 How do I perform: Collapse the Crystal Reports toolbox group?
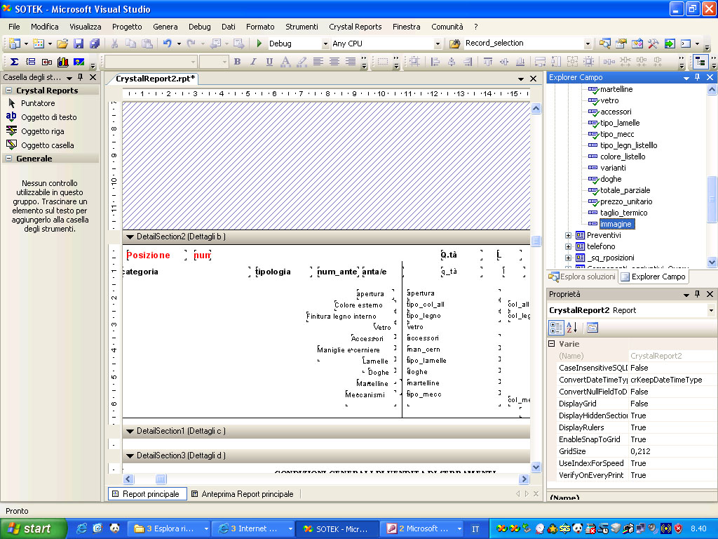(8, 91)
